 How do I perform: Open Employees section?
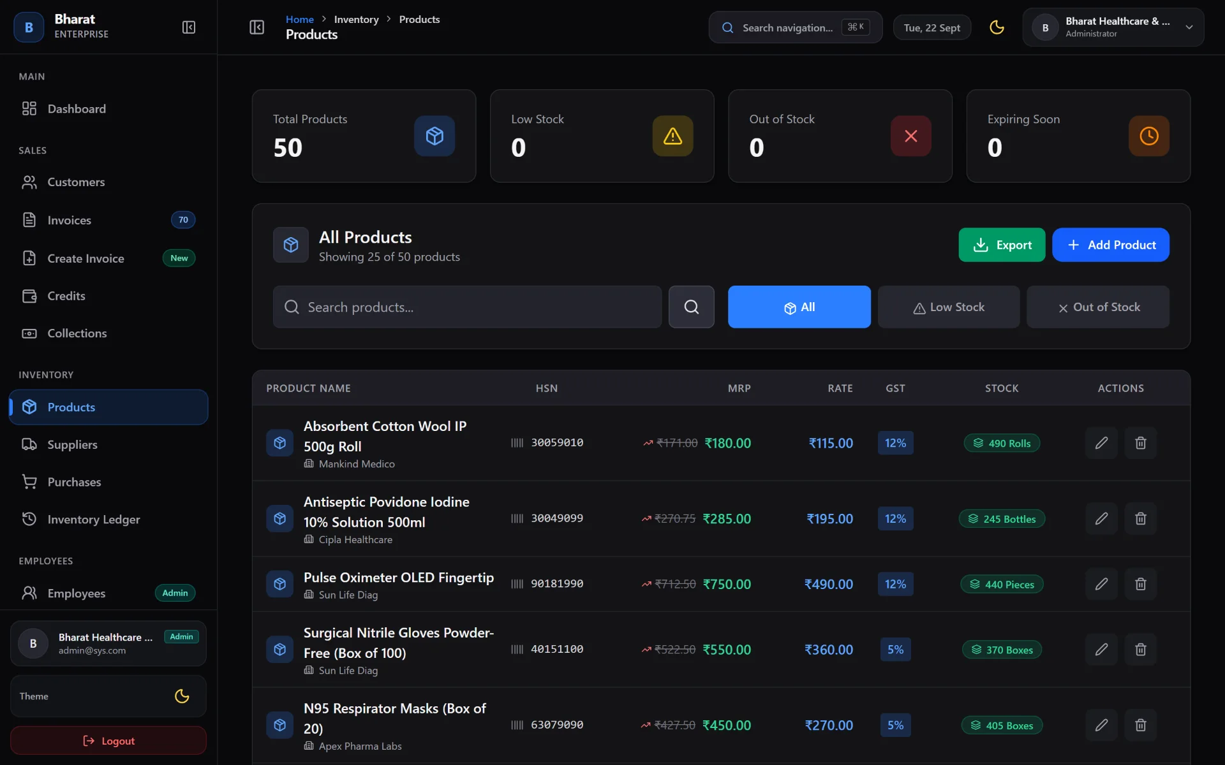click(x=108, y=593)
